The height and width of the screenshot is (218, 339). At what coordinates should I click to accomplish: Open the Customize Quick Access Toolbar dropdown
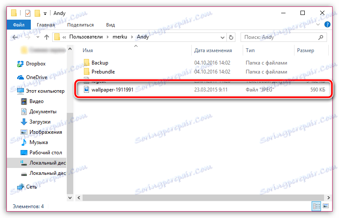tap(45, 14)
